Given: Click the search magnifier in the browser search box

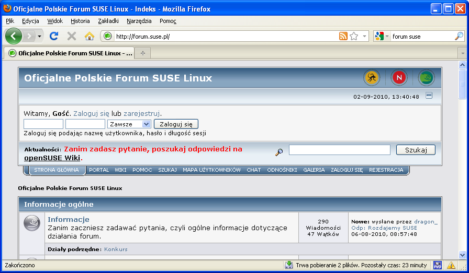Looking at the screenshot, I should coord(459,37).
